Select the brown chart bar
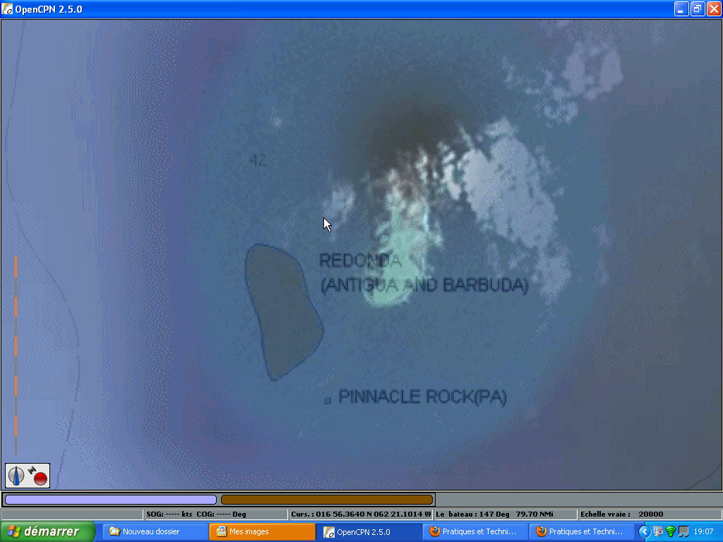The height and width of the screenshot is (542, 723). click(326, 500)
